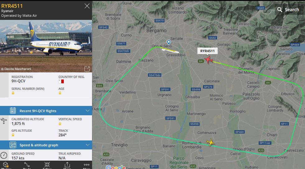The width and height of the screenshot is (305, 169).
Task: Open the More options menu
Action: 86,165
